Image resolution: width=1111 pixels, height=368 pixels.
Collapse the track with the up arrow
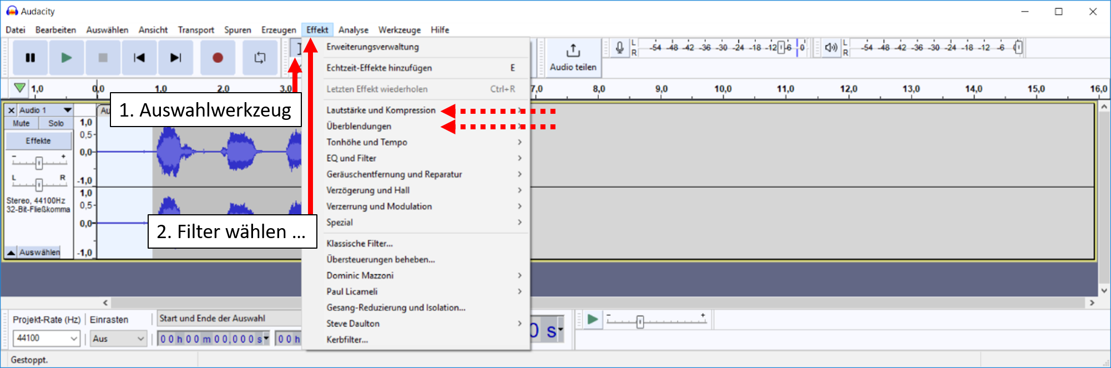[x=11, y=252]
